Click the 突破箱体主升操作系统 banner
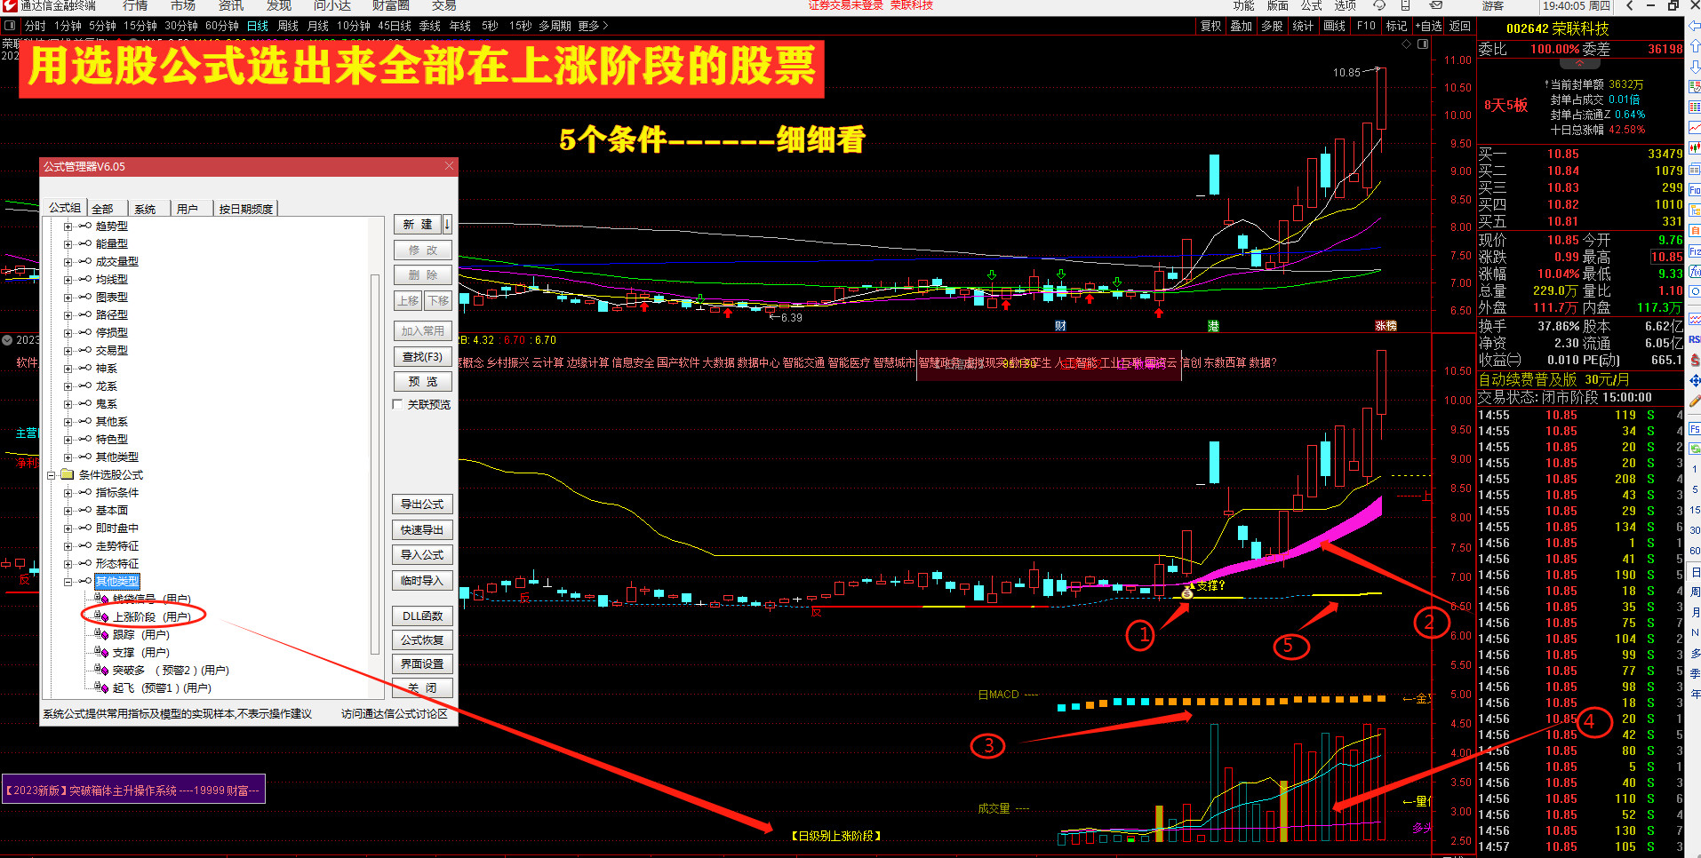The image size is (1701, 858). (133, 790)
